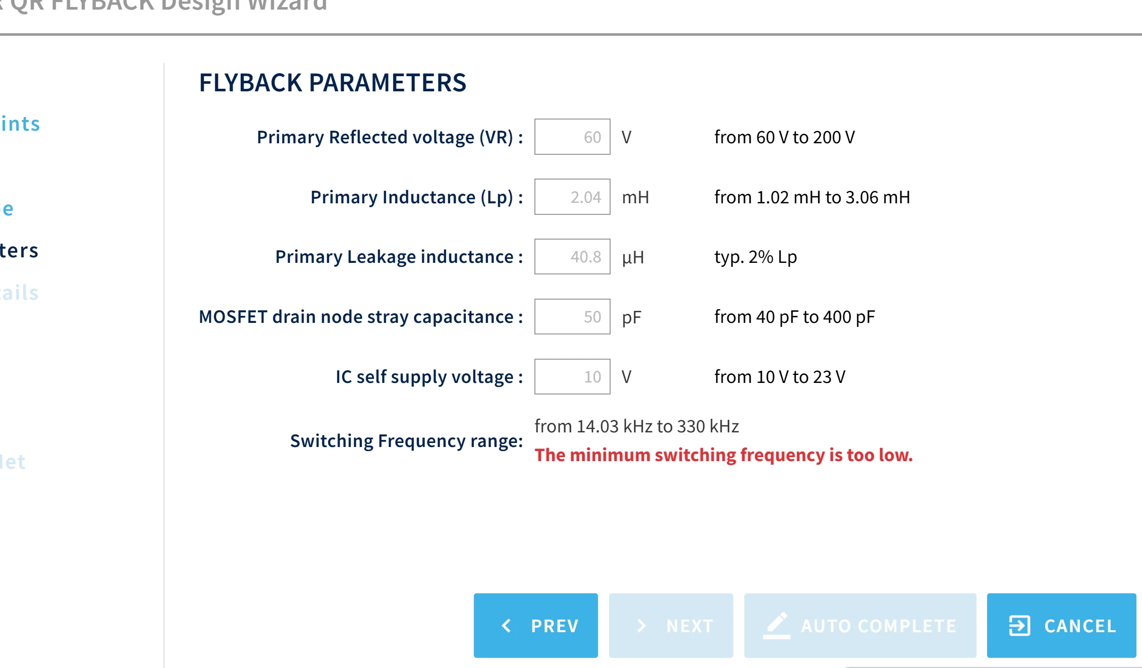Advance using the NEXT button
This screenshot has height=668, width=1142.
[671, 626]
